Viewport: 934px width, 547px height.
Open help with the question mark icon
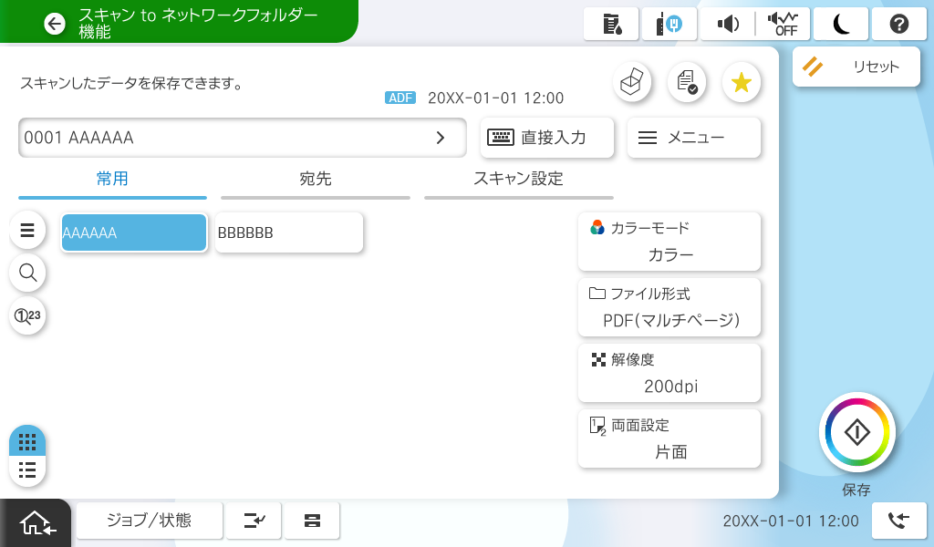pyautogui.click(x=898, y=25)
